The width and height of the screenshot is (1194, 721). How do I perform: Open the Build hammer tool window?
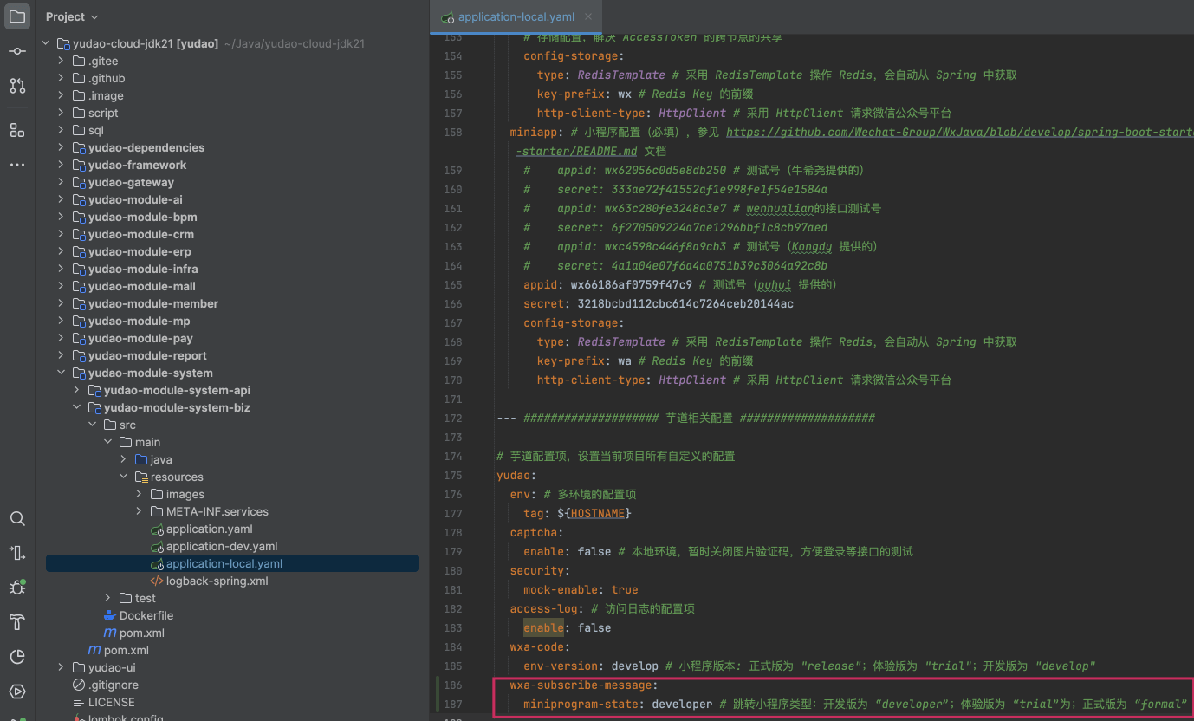[x=17, y=622]
